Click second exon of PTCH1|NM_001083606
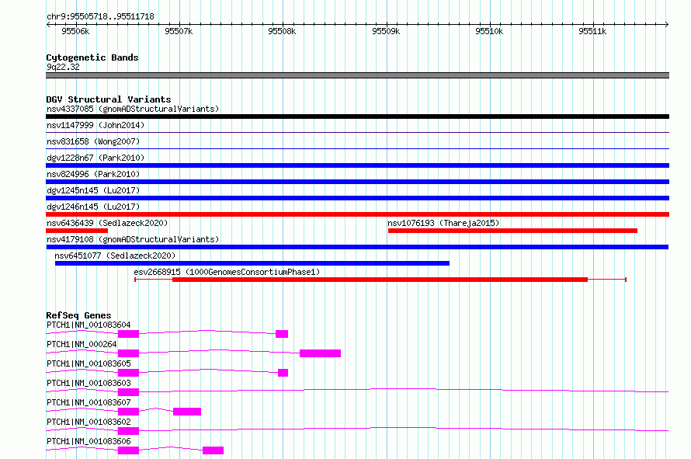The image size is (691, 459). click(213, 450)
